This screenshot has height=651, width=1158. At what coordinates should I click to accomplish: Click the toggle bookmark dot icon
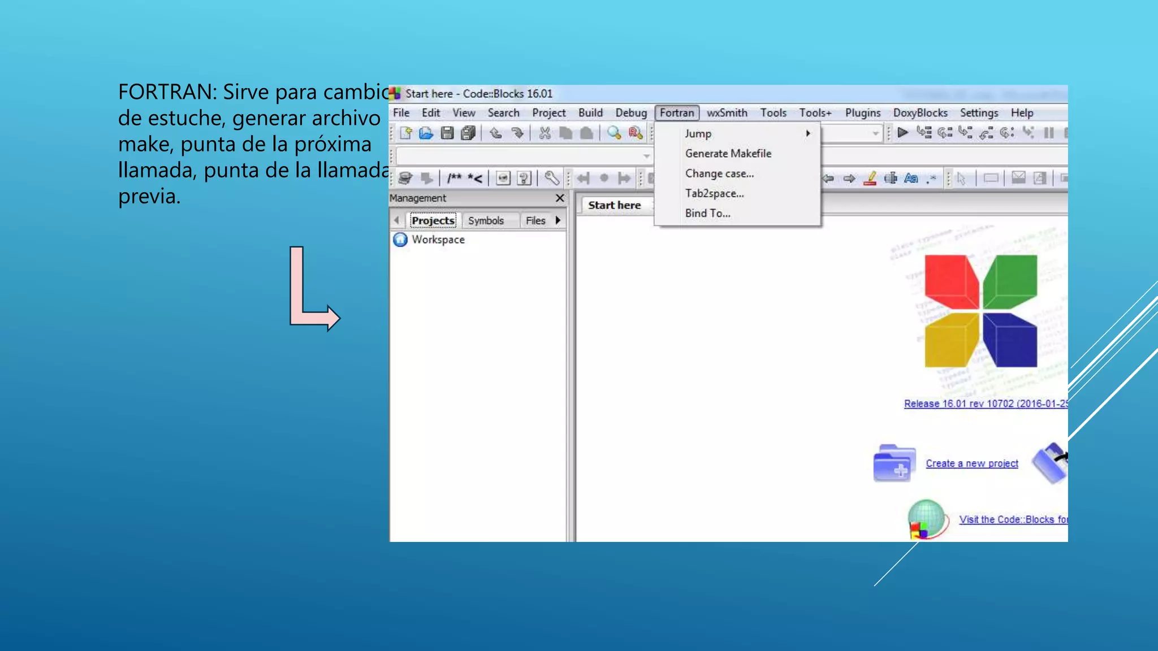point(604,179)
